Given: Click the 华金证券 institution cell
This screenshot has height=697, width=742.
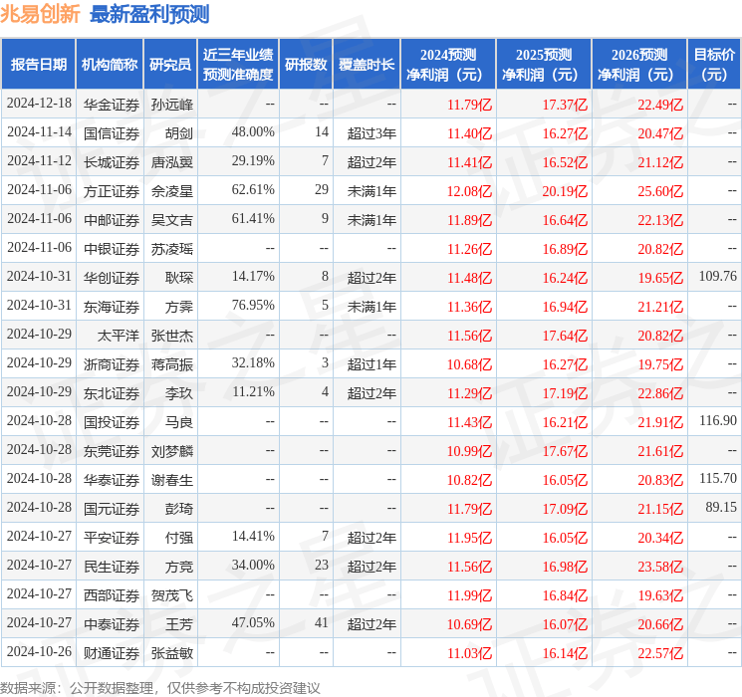Looking at the screenshot, I should coord(112,105).
